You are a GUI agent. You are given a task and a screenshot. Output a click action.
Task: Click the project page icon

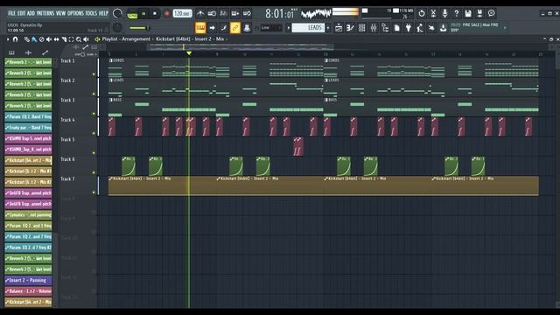coord(396,27)
